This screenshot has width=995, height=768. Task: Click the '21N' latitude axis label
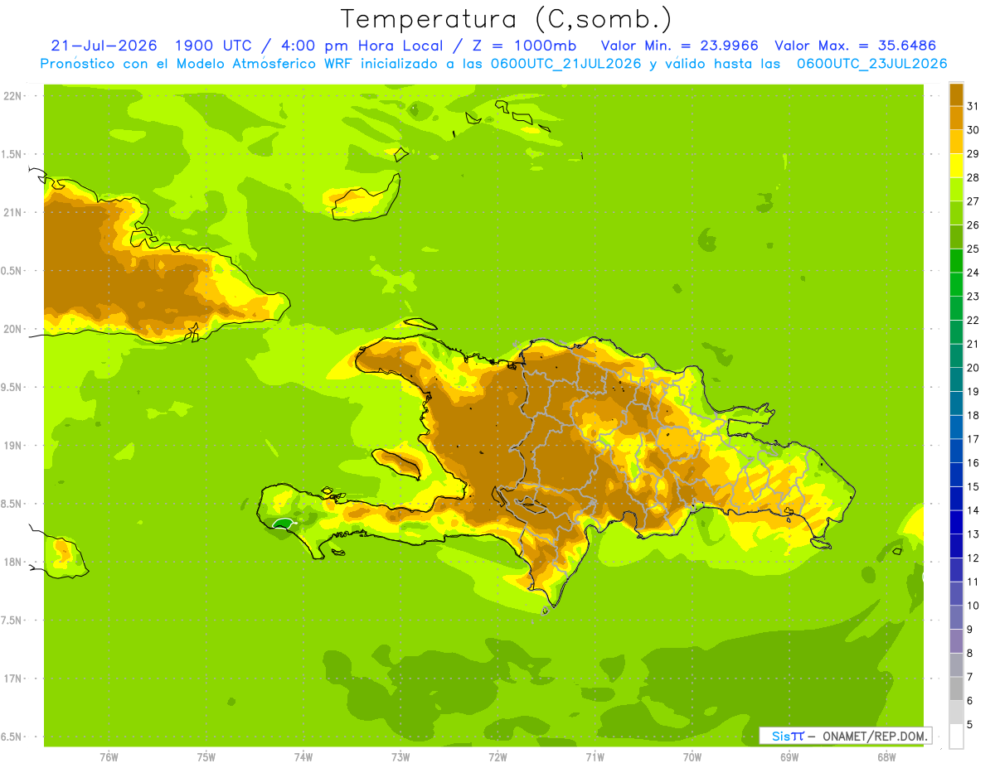click(12, 212)
